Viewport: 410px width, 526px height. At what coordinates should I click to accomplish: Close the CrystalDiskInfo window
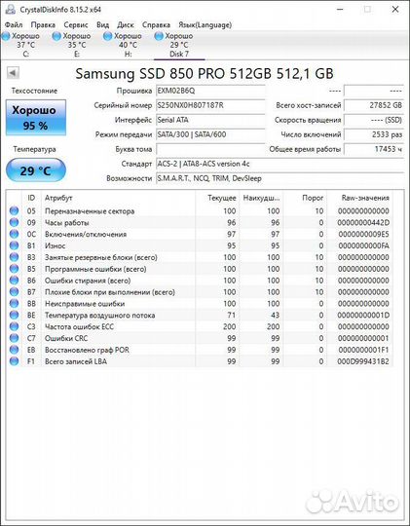point(395,9)
